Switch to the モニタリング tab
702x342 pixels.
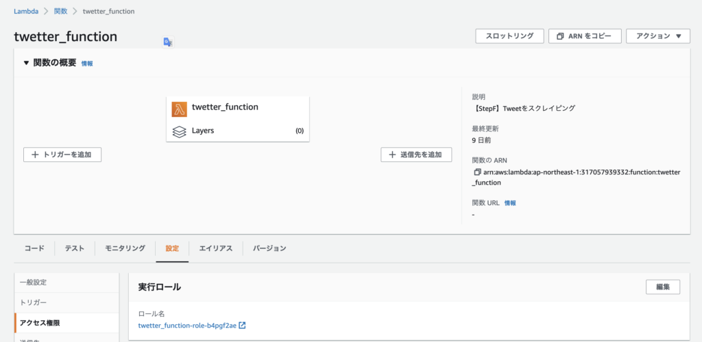pyautogui.click(x=125, y=248)
